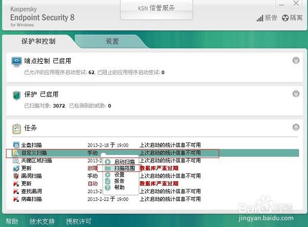Select the 漏洞扫描 task row
308x227 pixels.
[155, 176]
